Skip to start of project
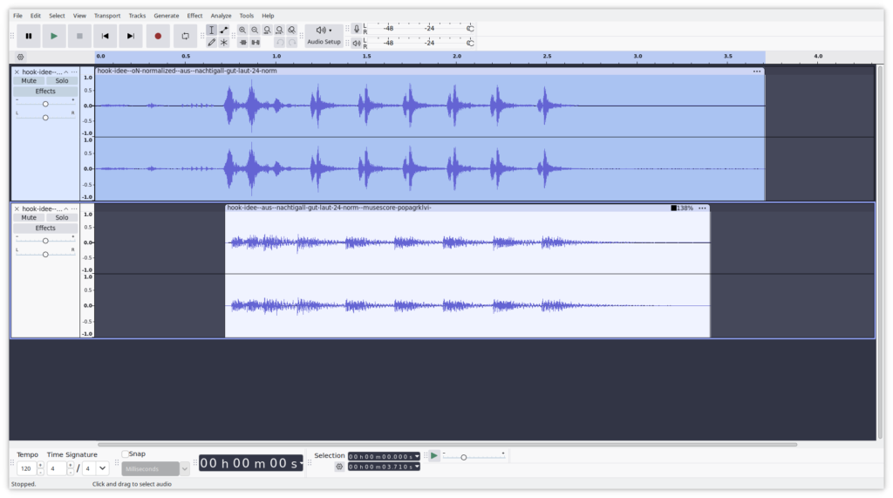This screenshot has height=498, width=893. (105, 36)
